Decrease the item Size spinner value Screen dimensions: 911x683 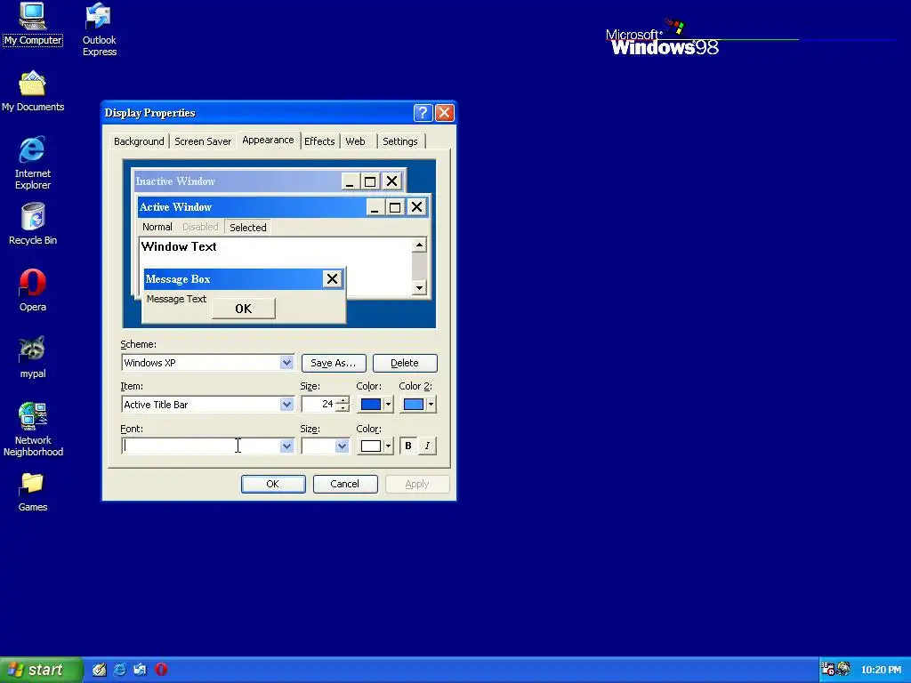343,408
